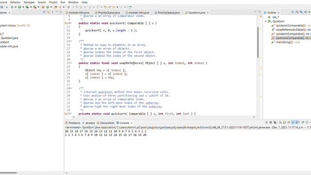The image size is (311, 175).
Task: Select swapReferences(Object[]...) in the Outline
Action: [291, 30]
